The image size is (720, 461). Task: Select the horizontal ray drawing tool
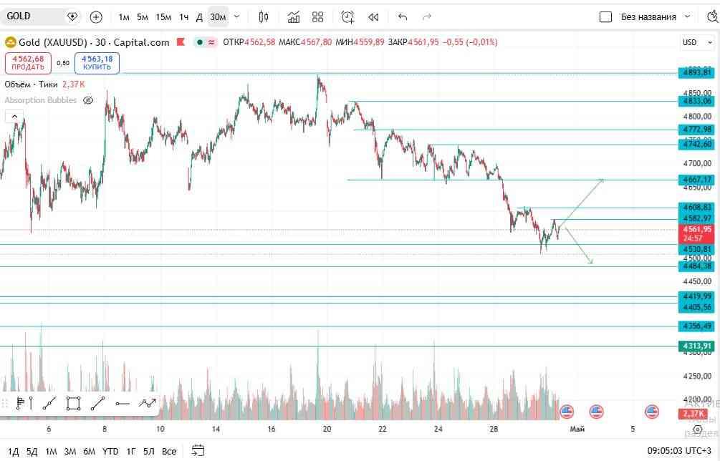[122, 403]
